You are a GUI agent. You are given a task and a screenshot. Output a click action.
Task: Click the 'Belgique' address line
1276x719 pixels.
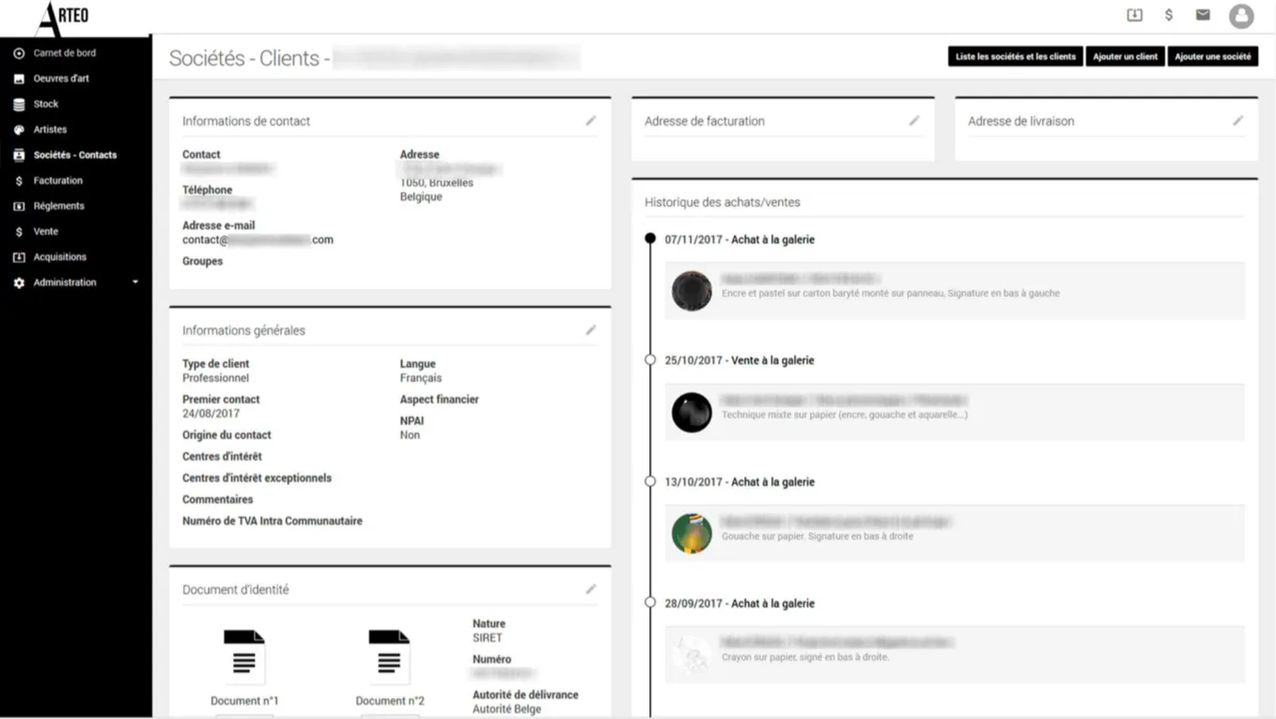pyautogui.click(x=421, y=196)
